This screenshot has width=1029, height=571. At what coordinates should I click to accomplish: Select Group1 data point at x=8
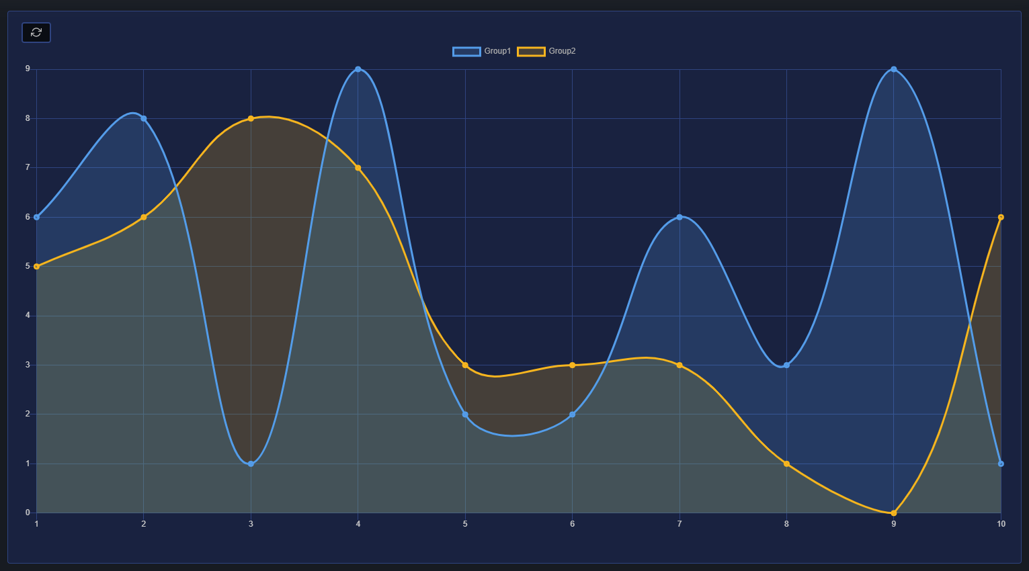tap(786, 365)
